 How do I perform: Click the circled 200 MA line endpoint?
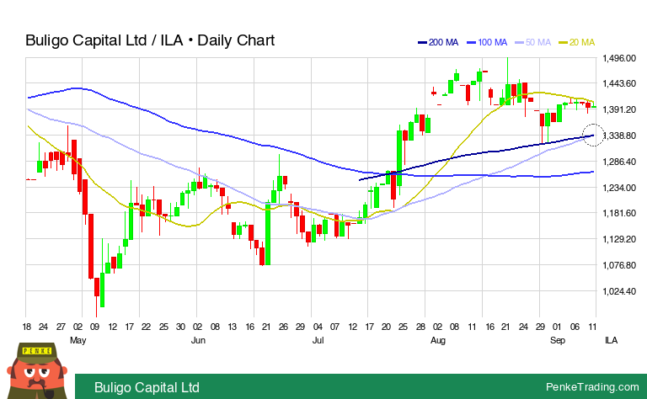pos(593,135)
